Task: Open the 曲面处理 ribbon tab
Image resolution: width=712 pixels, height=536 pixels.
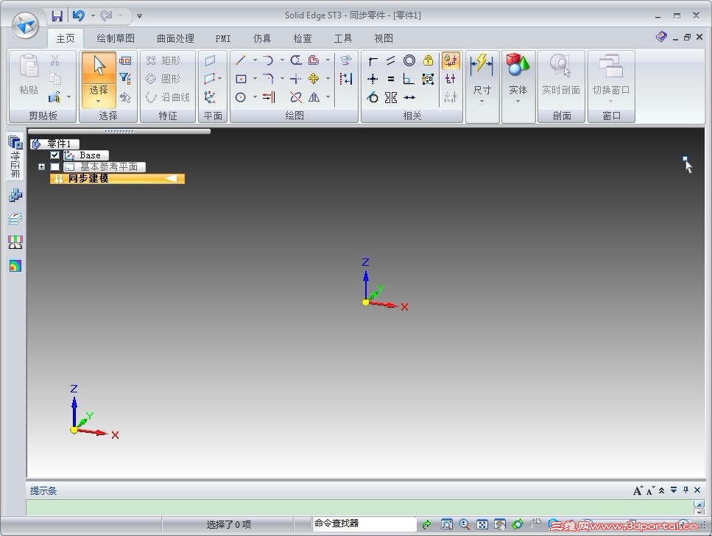Action: [175, 38]
